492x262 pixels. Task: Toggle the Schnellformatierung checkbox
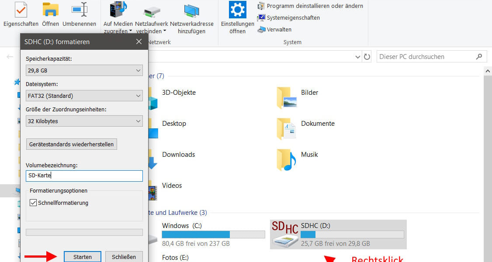coord(33,203)
